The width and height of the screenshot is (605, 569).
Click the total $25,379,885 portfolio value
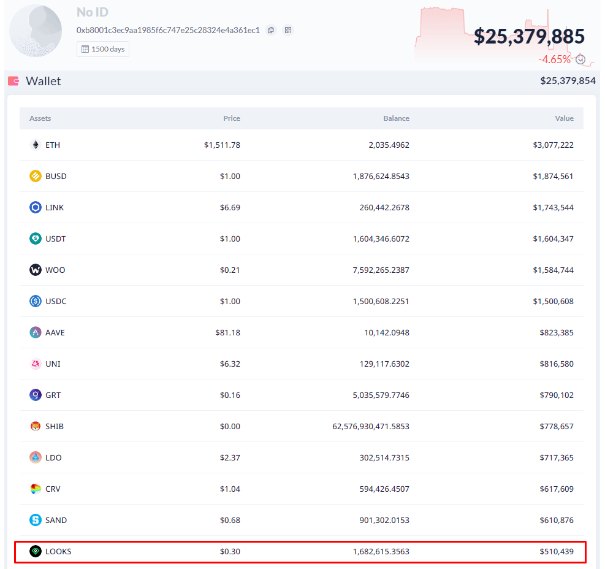coord(529,36)
